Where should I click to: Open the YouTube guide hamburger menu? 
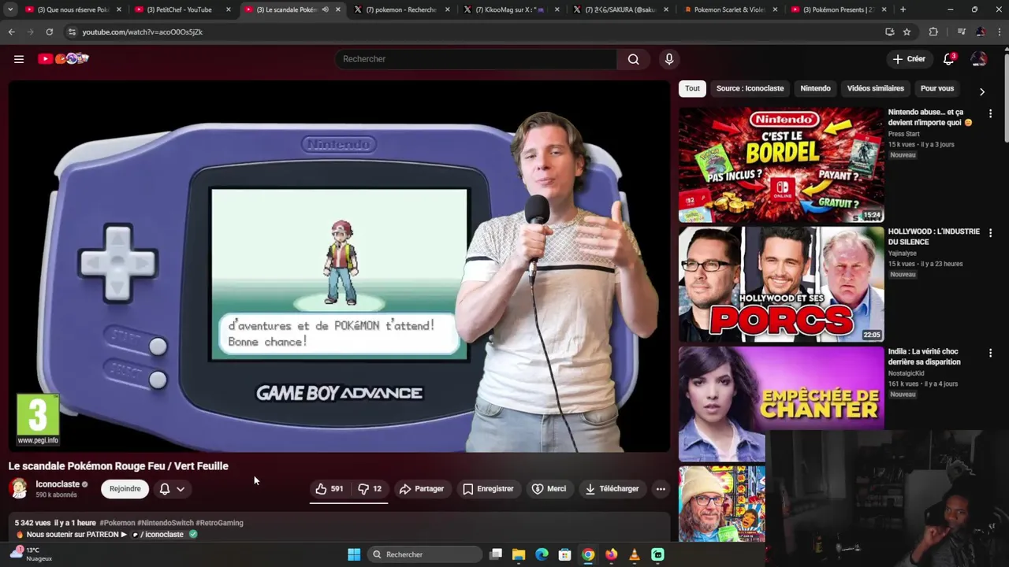coord(19,59)
